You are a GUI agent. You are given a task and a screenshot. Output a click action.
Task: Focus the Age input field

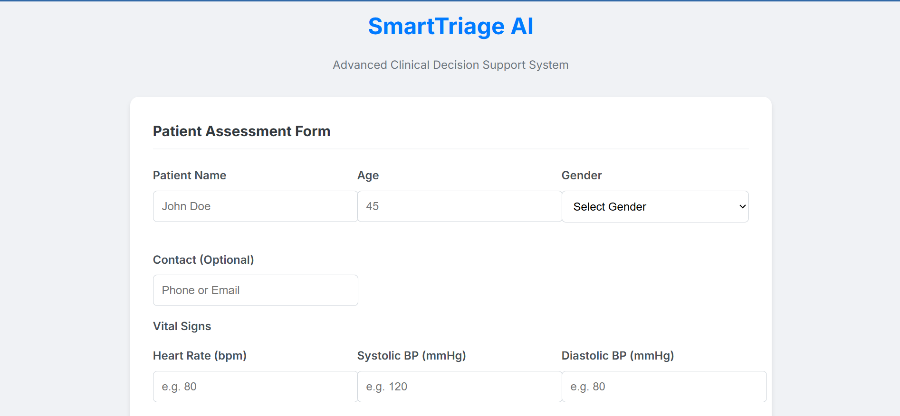coord(459,206)
